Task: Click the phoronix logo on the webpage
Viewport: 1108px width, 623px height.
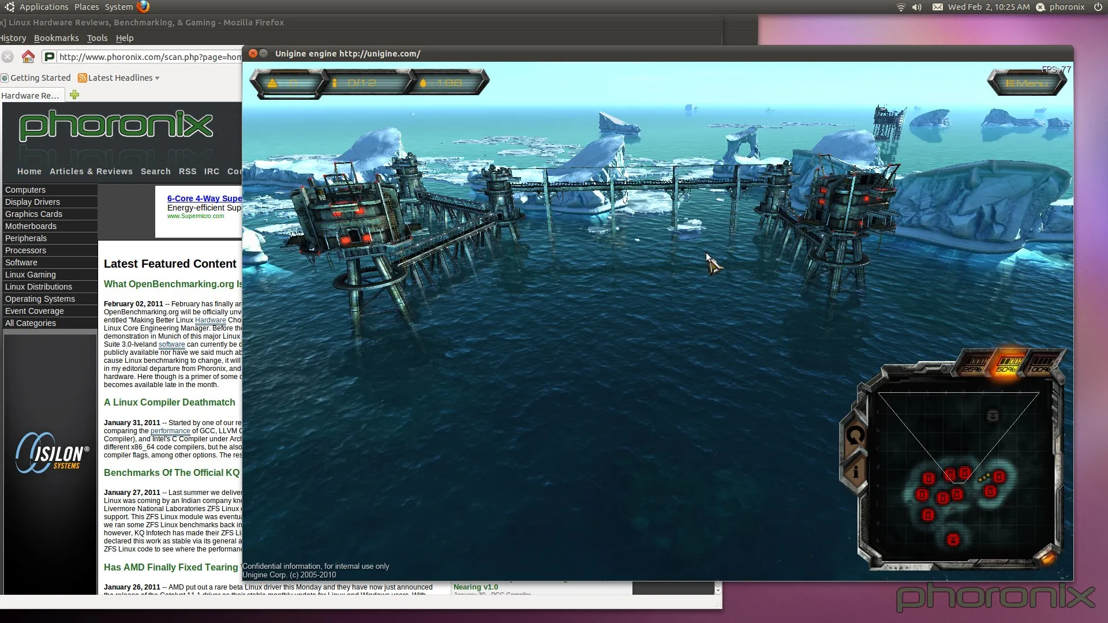Action: coord(116,125)
